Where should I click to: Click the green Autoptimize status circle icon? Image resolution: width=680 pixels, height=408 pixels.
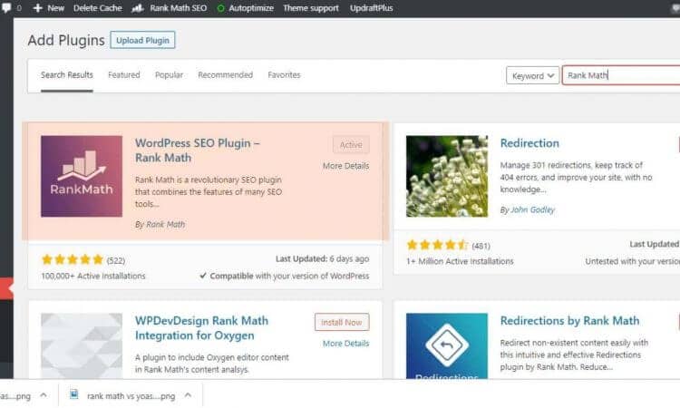point(220,8)
